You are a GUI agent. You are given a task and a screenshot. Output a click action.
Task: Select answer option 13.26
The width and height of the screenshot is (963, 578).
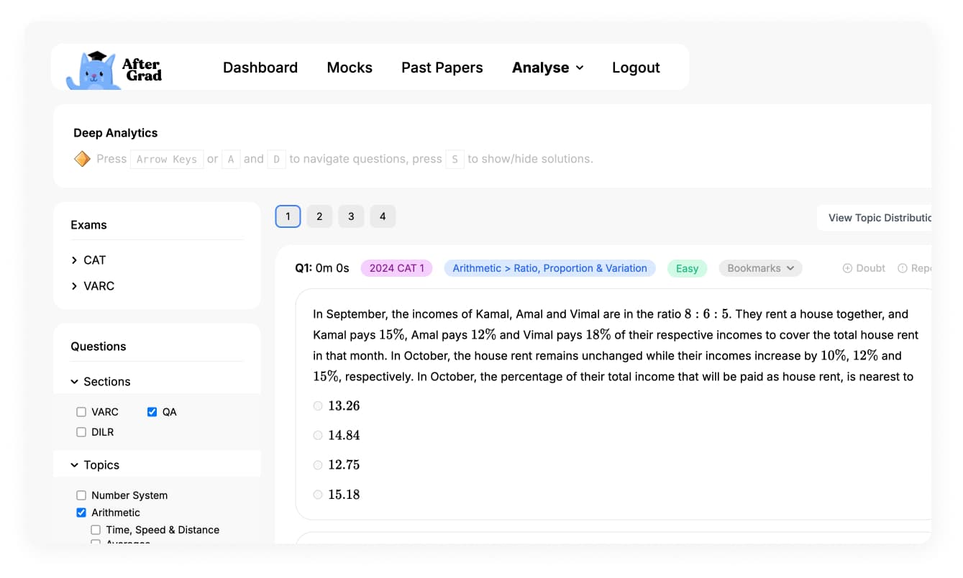click(x=318, y=406)
